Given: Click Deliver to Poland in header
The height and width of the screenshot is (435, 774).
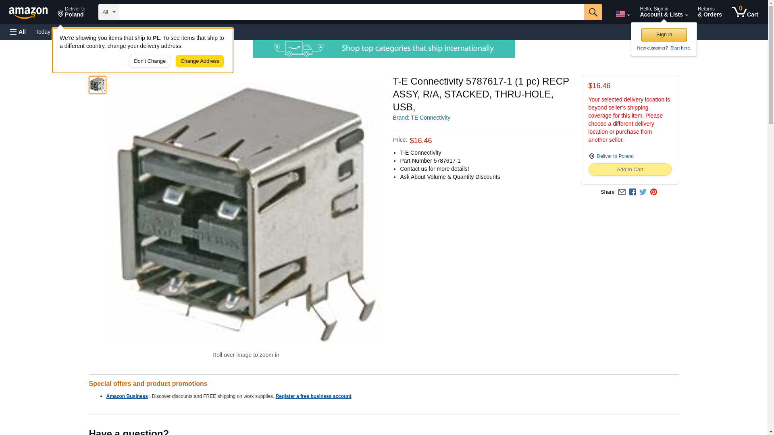Looking at the screenshot, I should pos(71,12).
